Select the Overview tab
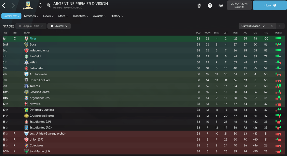The height and width of the screenshot is (156, 287). point(11,16)
